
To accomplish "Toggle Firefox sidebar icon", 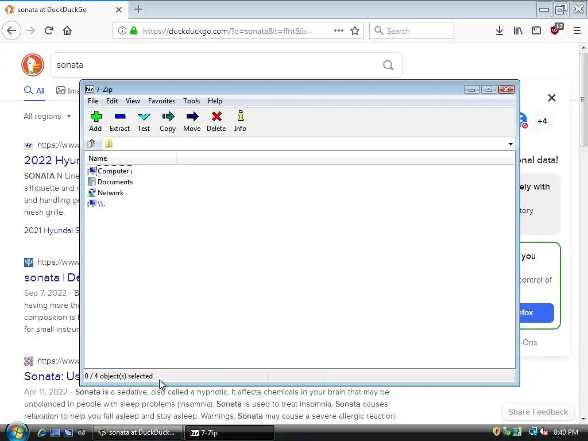I will click(536, 31).
